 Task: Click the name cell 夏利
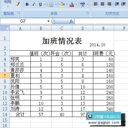(x=20, y=76)
